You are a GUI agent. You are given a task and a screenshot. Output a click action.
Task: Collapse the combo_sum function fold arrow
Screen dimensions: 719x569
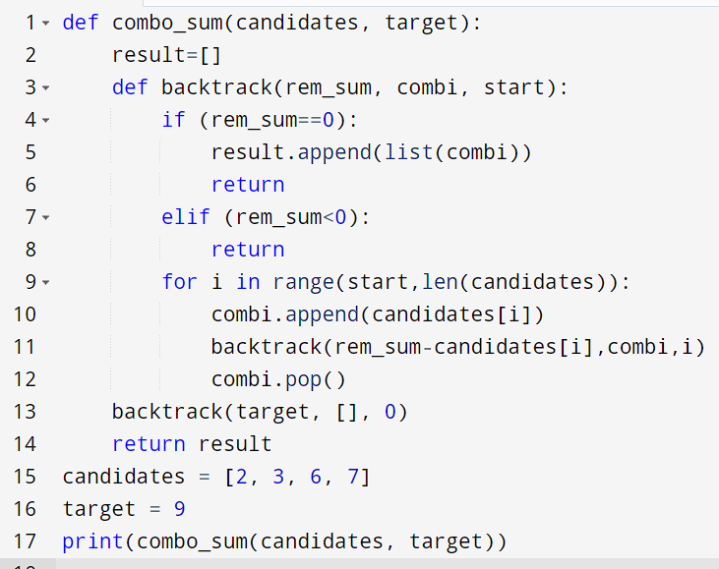(x=46, y=23)
